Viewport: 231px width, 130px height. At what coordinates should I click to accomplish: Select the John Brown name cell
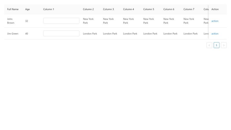point(11,21)
